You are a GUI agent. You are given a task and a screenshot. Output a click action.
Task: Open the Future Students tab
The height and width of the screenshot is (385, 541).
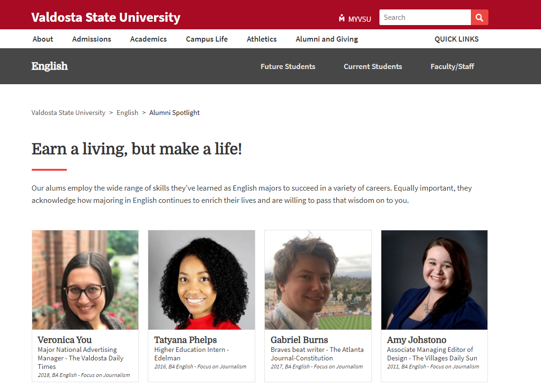point(288,67)
